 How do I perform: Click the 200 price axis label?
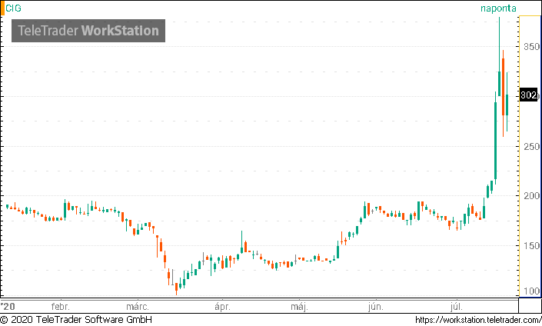(x=531, y=196)
